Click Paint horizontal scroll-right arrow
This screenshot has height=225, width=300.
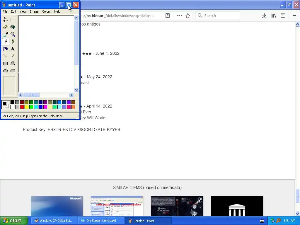coord(71,95)
